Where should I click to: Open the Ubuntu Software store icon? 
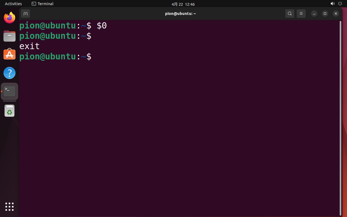click(9, 54)
